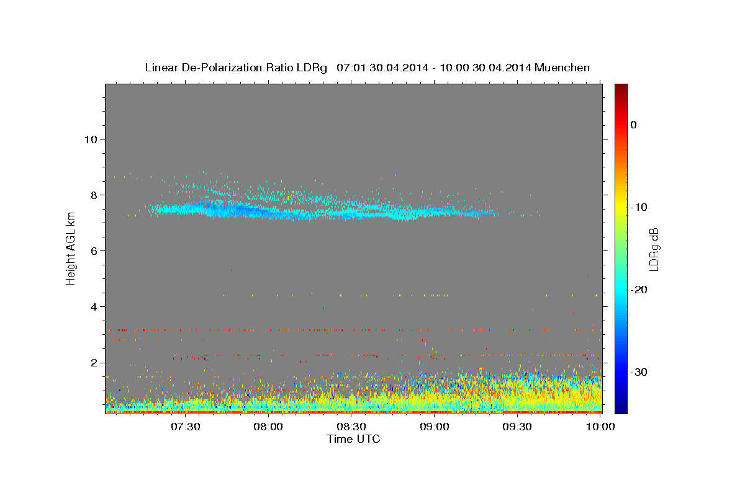Click the height tick label 10
The height and width of the screenshot is (496, 745).
point(91,139)
